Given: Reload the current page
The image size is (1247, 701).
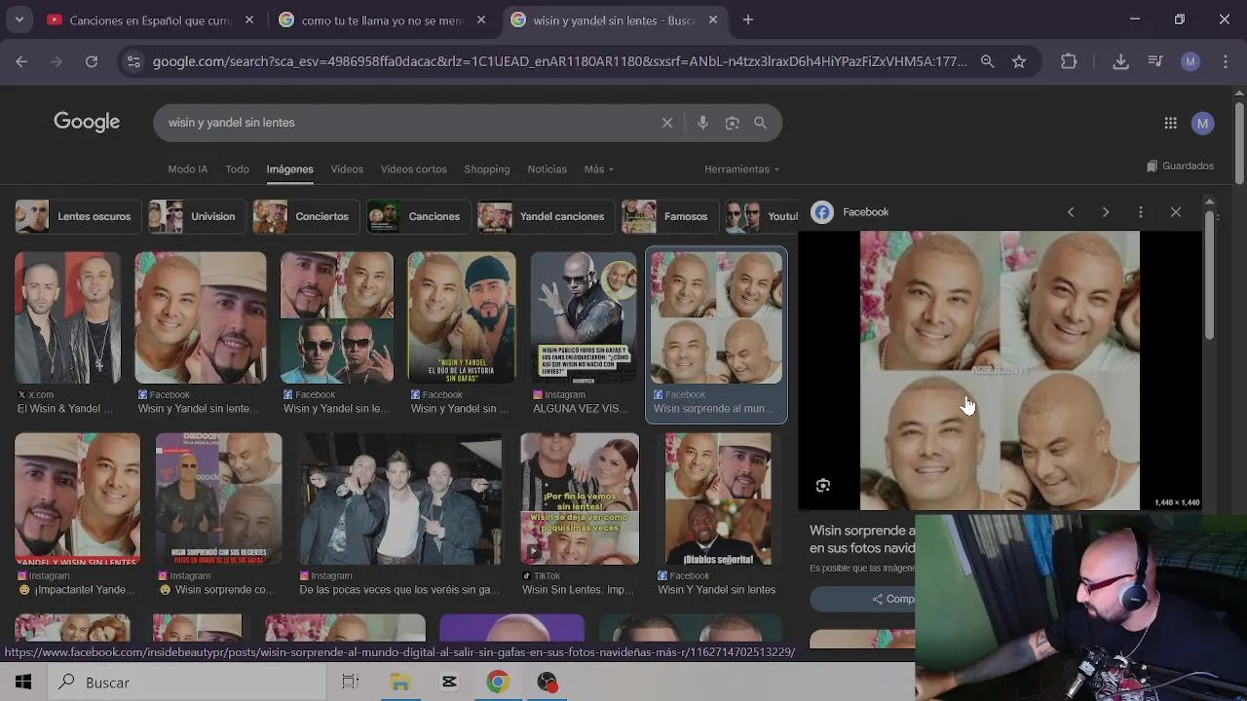Looking at the screenshot, I should point(92,61).
